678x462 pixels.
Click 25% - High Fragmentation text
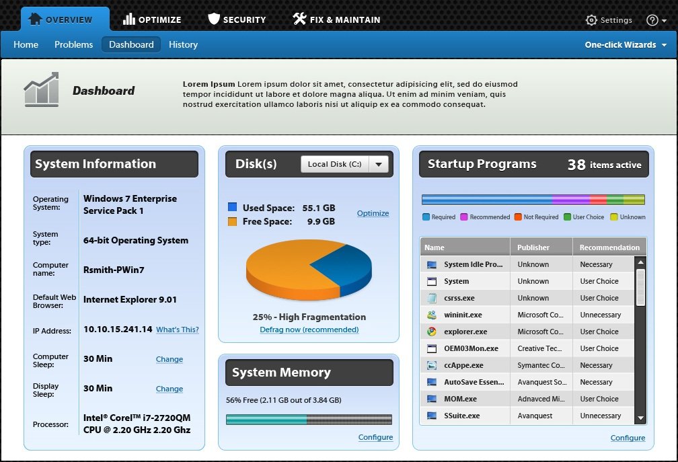(309, 317)
